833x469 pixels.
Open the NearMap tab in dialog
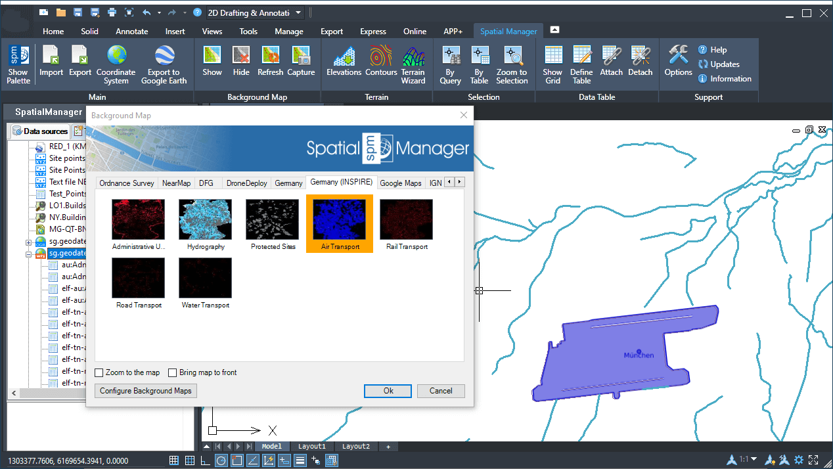[x=176, y=183]
